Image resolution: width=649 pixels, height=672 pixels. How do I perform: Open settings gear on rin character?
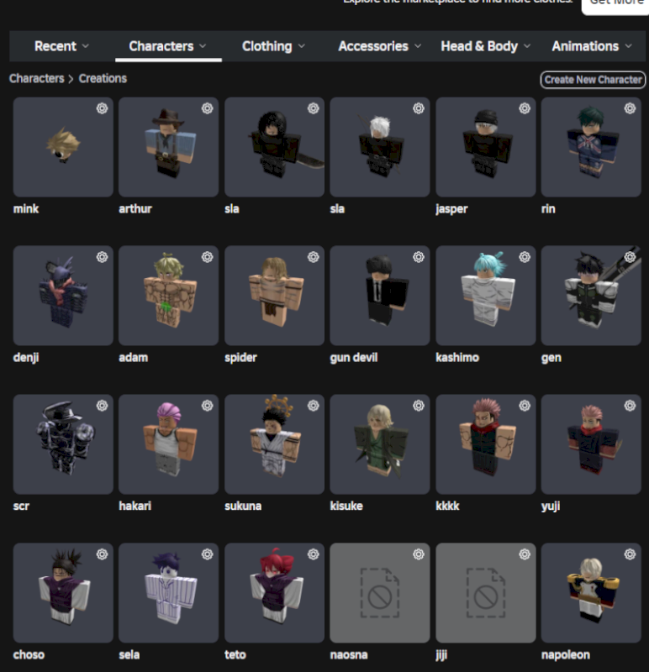[630, 108]
